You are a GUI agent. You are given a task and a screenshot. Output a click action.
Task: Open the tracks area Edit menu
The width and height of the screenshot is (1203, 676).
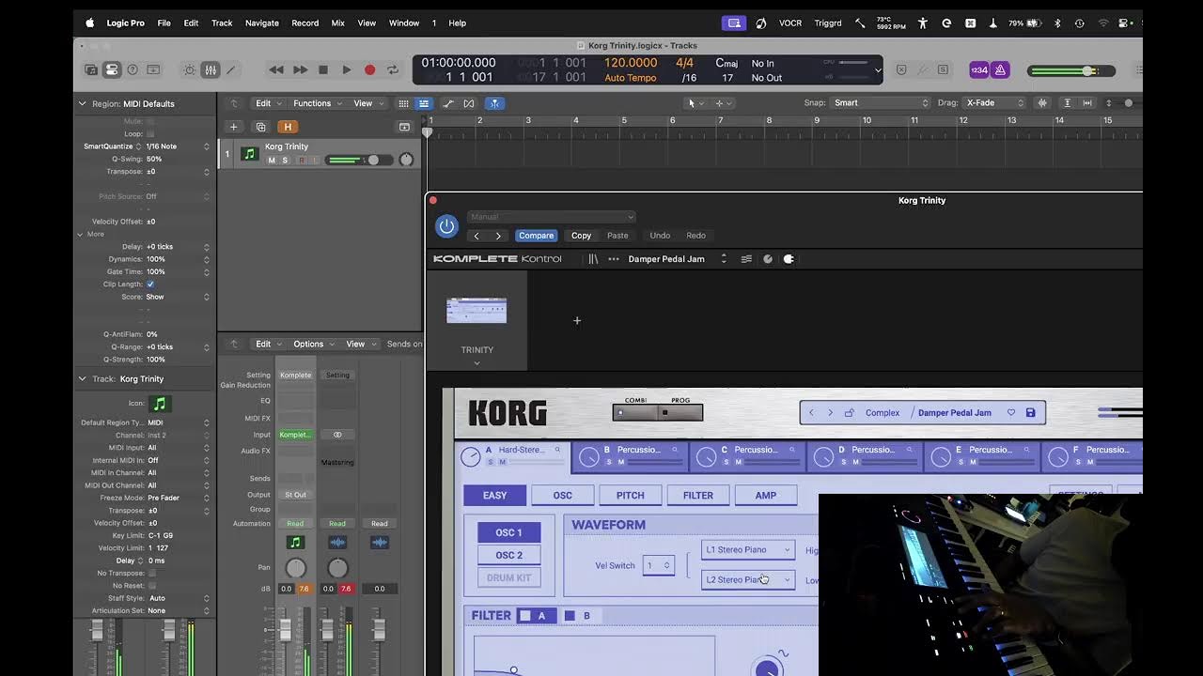point(268,103)
